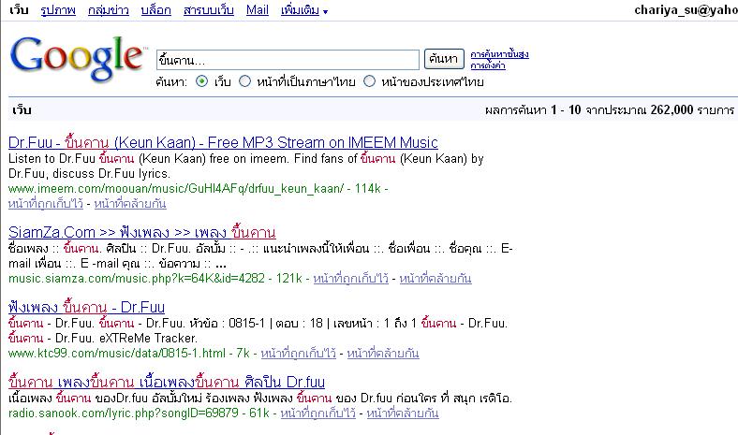Image resolution: width=738 pixels, height=435 pixels.
Task: Open similar pages link for ktc99.com result
Action: [383, 354]
